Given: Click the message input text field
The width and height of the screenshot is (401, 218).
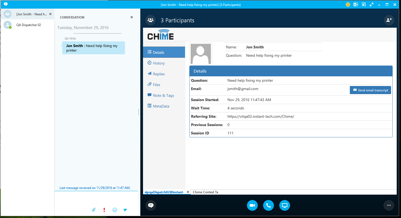Looking at the screenshot, I should [x=96, y=199].
